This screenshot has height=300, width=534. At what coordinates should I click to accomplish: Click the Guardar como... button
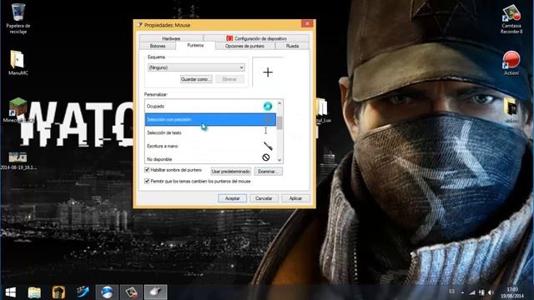196,79
